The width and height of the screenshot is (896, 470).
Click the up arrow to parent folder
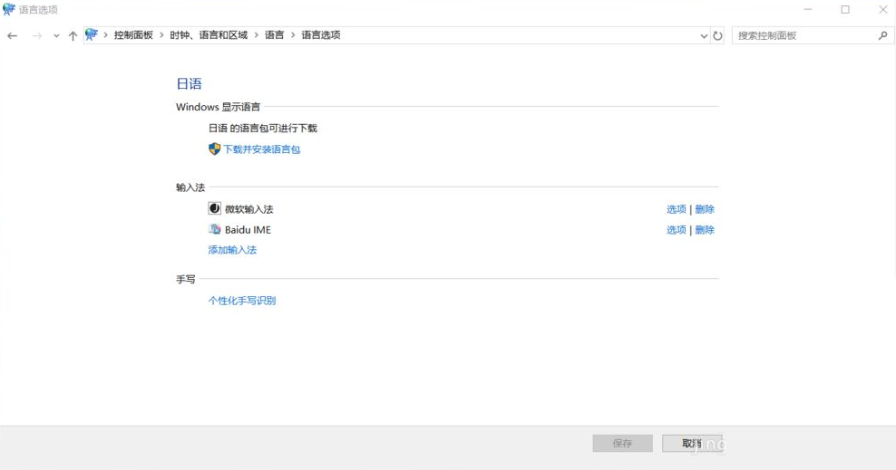[73, 35]
